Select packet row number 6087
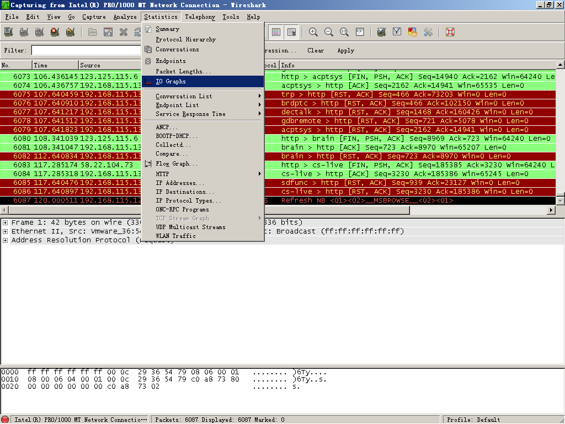 coord(278,200)
